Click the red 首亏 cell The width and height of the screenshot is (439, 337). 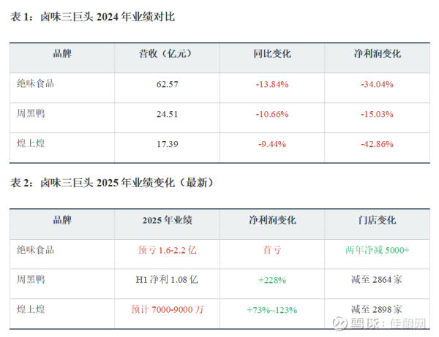click(x=272, y=249)
